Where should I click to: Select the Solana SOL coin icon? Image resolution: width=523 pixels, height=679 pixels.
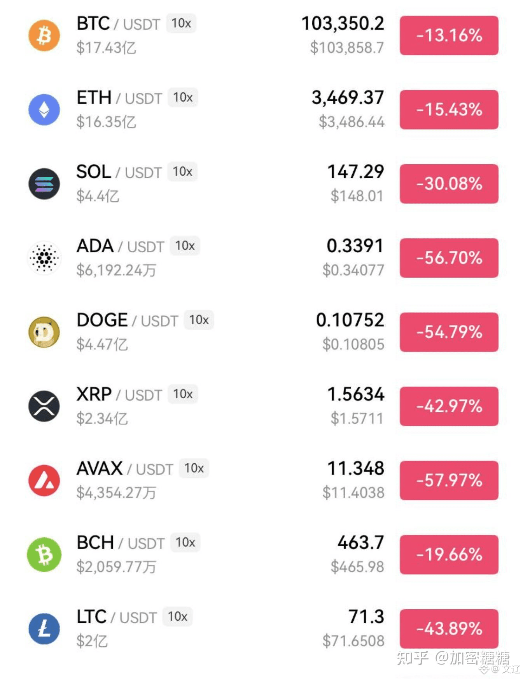pyautogui.click(x=44, y=184)
